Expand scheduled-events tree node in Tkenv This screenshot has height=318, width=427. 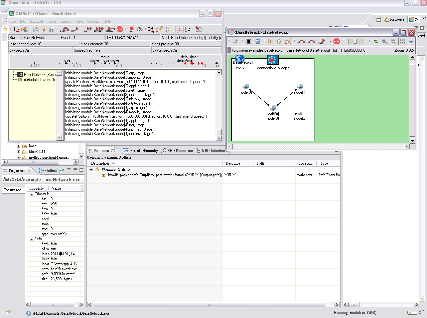tap(14, 79)
